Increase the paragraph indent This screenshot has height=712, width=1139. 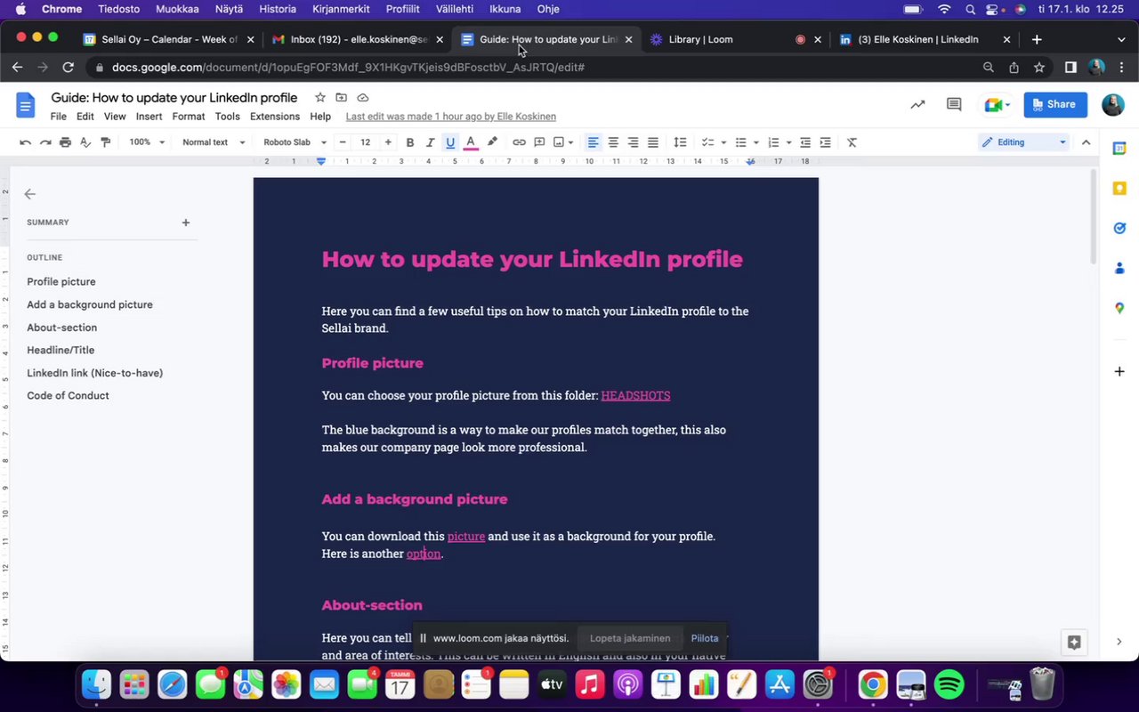(x=825, y=142)
